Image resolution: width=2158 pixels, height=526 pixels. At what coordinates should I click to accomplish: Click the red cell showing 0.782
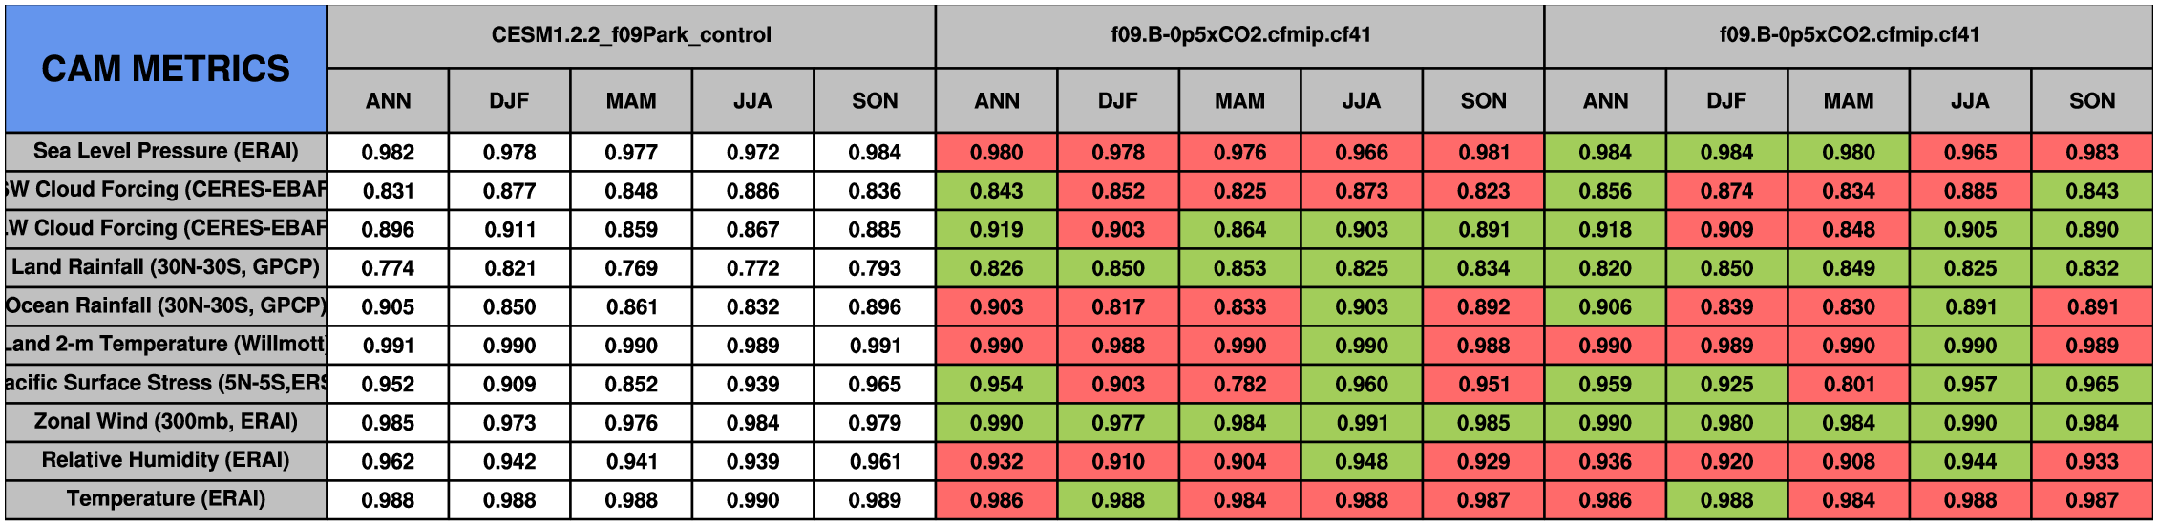tap(1239, 384)
